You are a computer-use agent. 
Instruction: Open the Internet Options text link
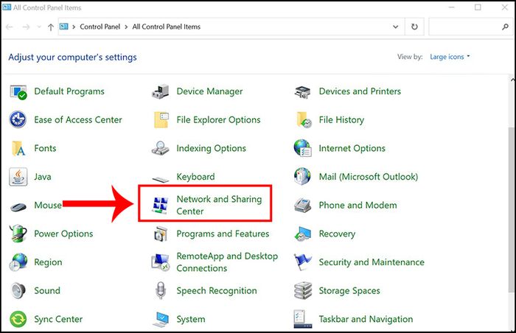pos(352,148)
